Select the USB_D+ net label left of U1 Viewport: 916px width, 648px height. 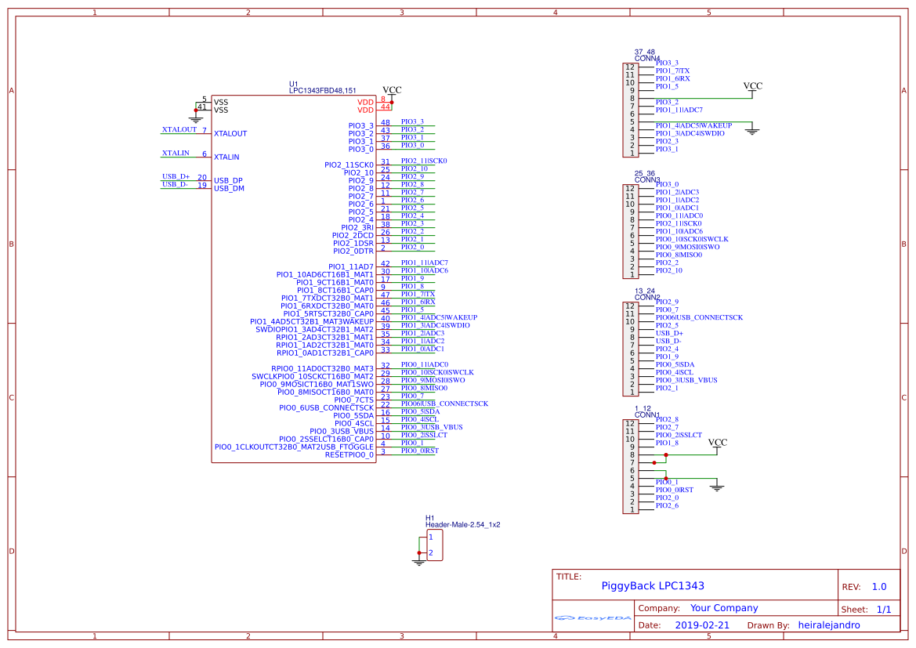(x=176, y=176)
